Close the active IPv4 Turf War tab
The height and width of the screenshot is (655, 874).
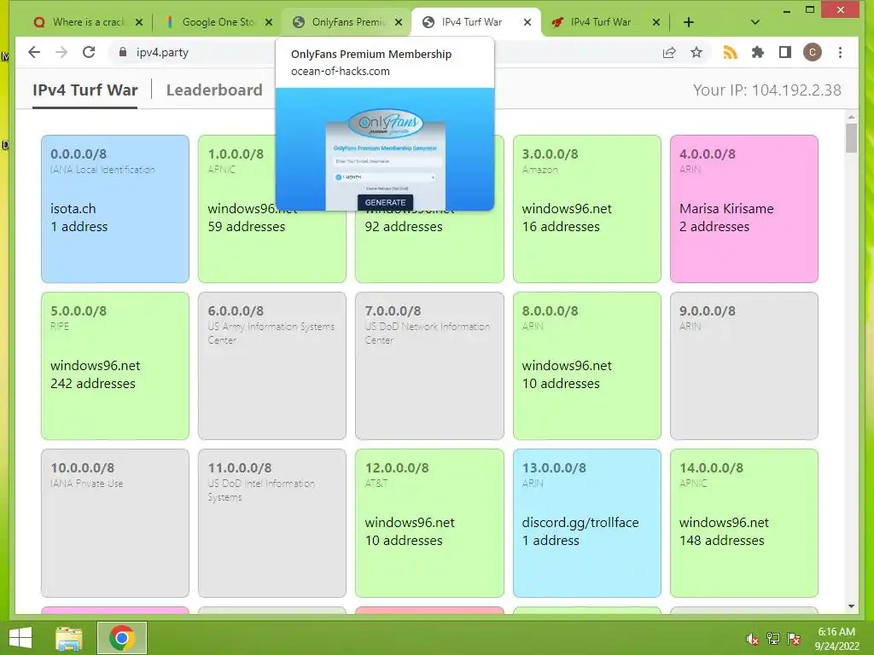[x=527, y=22]
